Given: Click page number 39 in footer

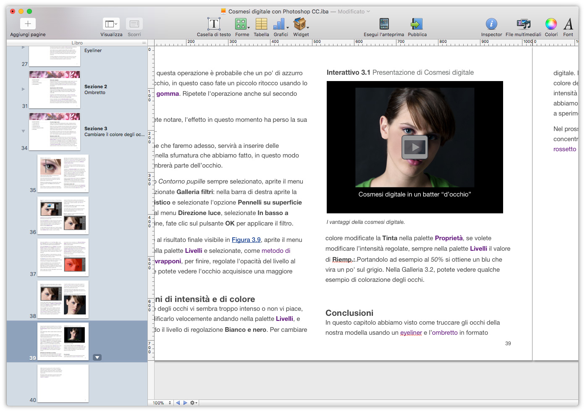Looking at the screenshot, I should coord(508,344).
